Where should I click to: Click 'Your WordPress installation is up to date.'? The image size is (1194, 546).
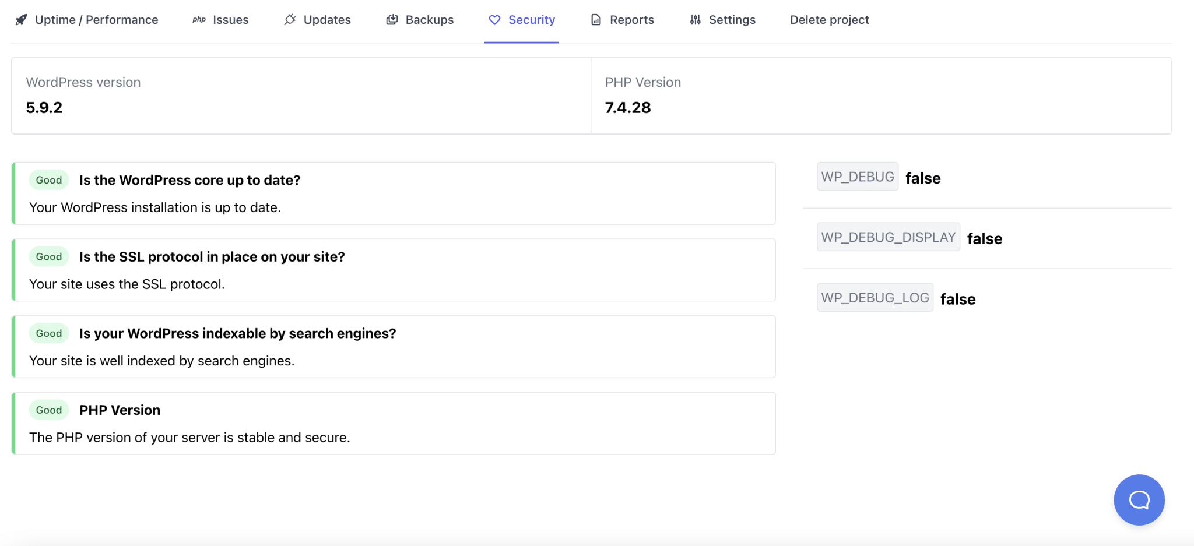click(155, 207)
